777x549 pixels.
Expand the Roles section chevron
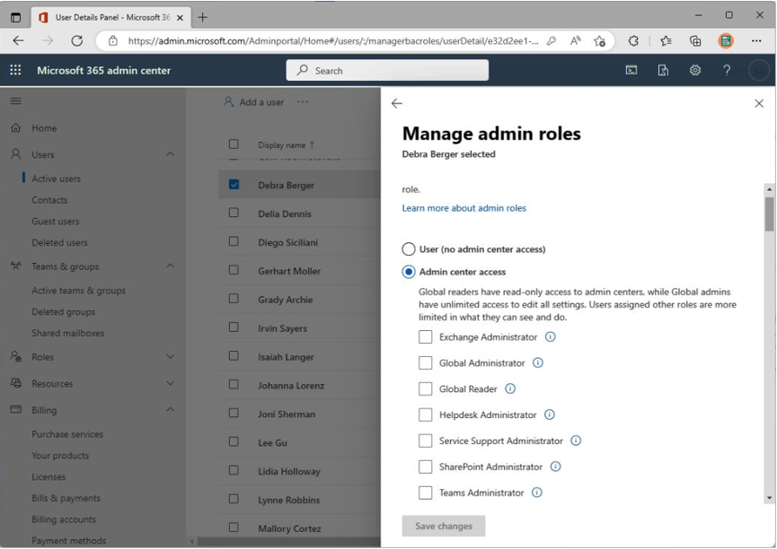coord(170,356)
